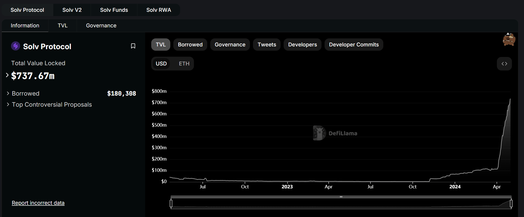This screenshot has height=217, width=524.
Task: Expand Top Controversial Proposals section
Action: [8, 104]
